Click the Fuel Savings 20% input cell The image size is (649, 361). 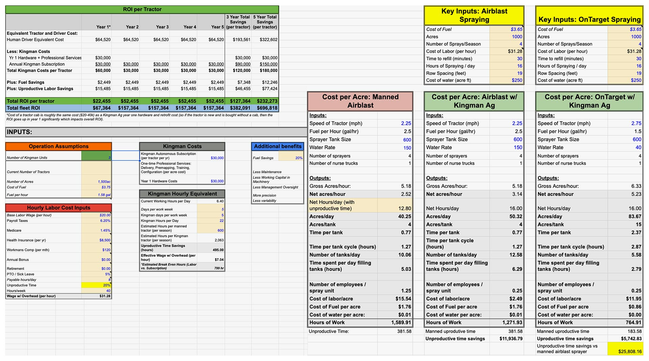[x=291, y=158]
